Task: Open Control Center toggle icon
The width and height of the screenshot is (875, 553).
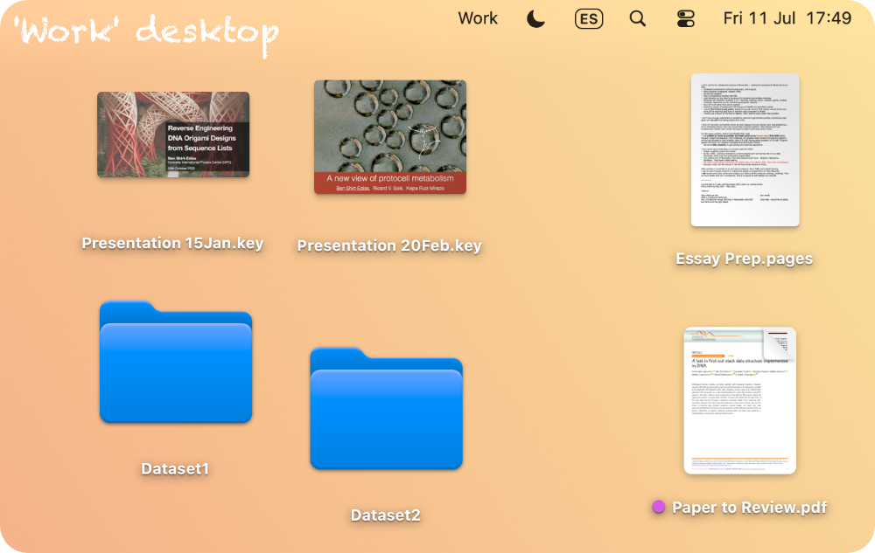Action: (685, 18)
